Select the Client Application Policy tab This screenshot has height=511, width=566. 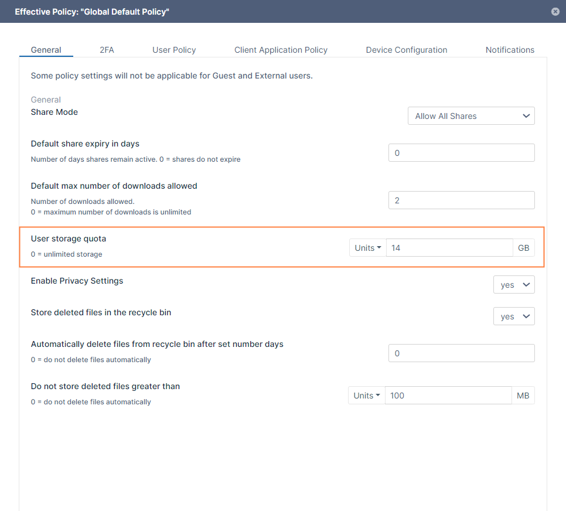click(x=281, y=50)
